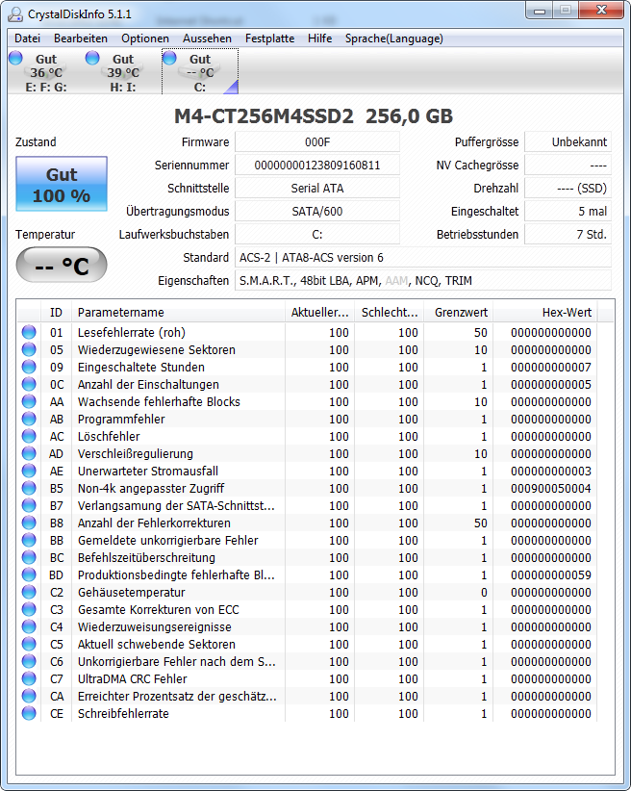Click blue status icon for row CA
The width and height of the screenshot is (631, 791).
coord(29,696)
